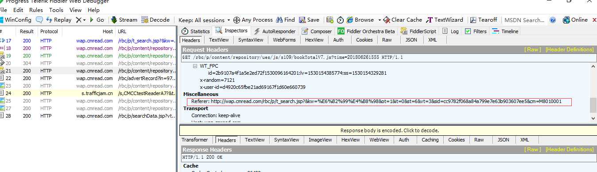Tearoff the toolbar panel
597x172 pixels.
(484, 20)
